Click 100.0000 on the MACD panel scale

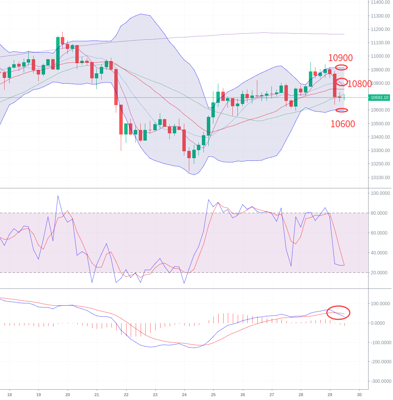tap(380, 304)
